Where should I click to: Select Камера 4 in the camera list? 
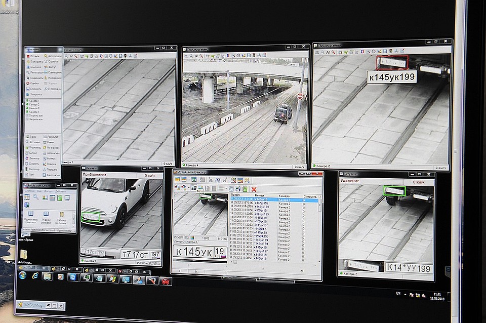32,112
